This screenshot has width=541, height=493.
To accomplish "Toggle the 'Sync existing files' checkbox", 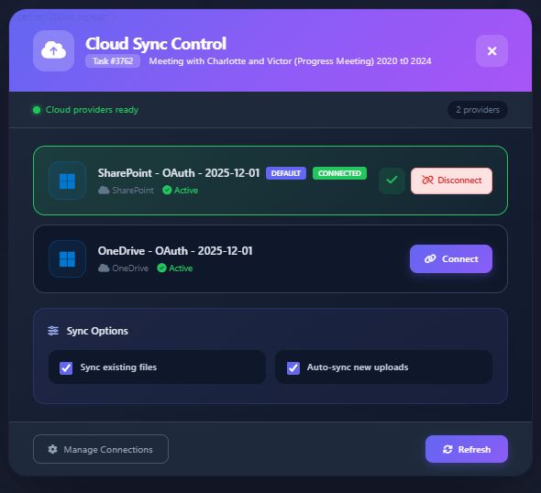I will coord(66,367).
